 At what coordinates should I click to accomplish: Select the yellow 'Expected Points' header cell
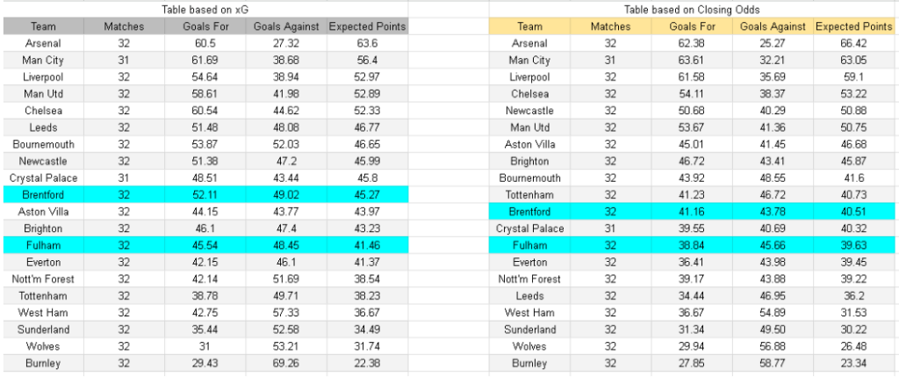click(852, 26)
